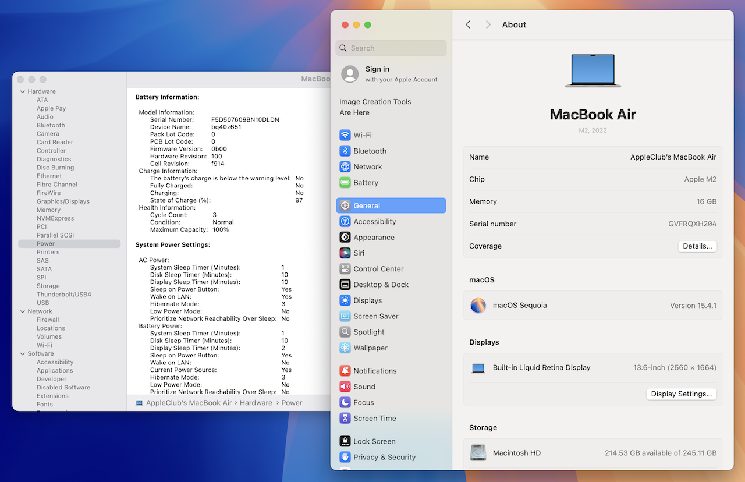Select Audio in System Information sidebar
This screenshot has height=482, width=745.
click(x=45, y=116)
